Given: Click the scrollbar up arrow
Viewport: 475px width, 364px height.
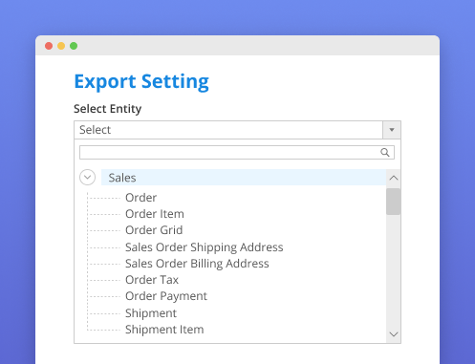Looking at the screenshot, I should click(394, 178).
